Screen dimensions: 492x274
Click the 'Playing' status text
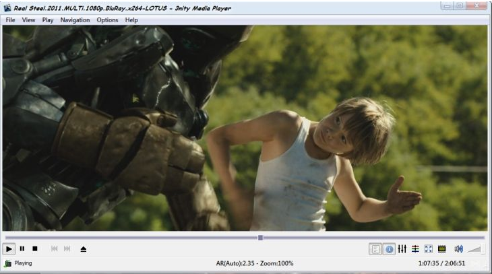click(23, 263)
